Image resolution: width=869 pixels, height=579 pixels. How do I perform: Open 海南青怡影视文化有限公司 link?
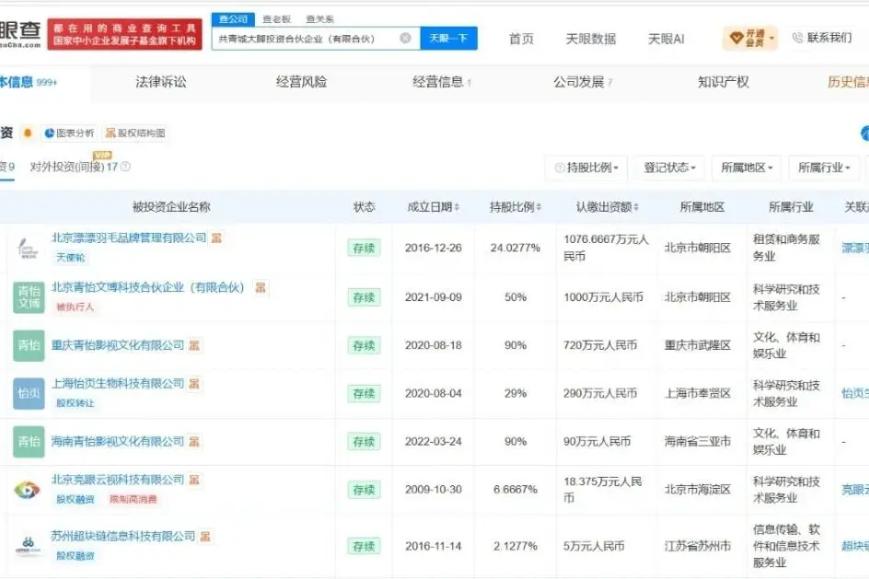pyautogui.click(x=118, y=442)
